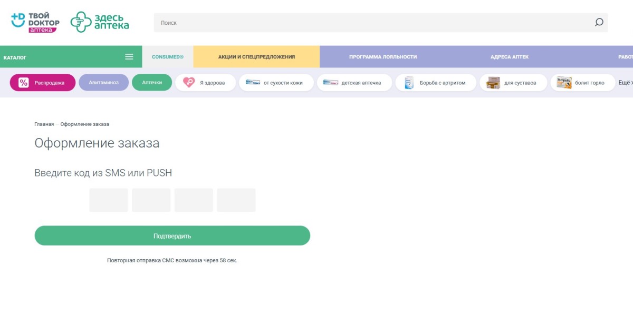Click the Твой Доктор аптека logo
Image resolution: width=633 pixels, height=315 pixels.
click(35, 22)
